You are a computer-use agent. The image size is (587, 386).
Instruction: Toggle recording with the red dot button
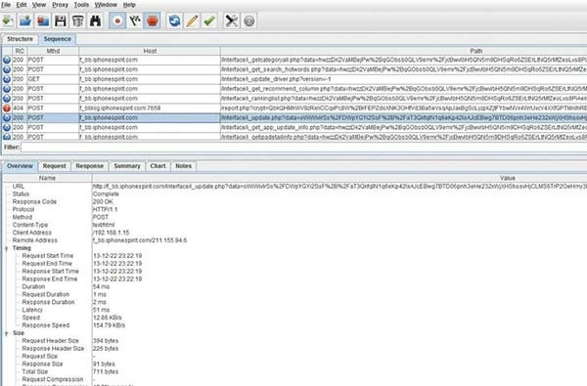[x=117, y=21]
